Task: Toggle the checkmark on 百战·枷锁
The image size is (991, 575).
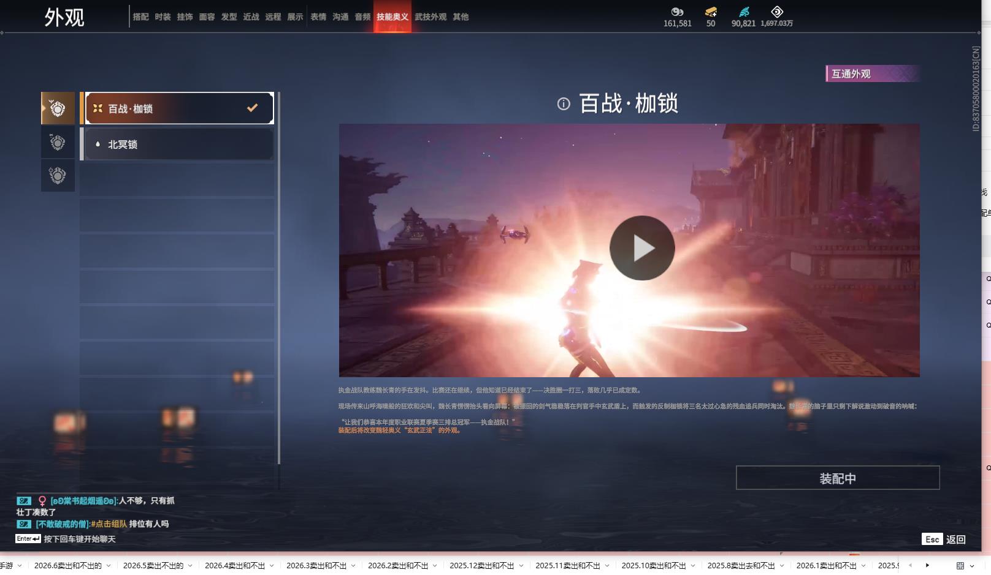Action: [x=252, y=108]
